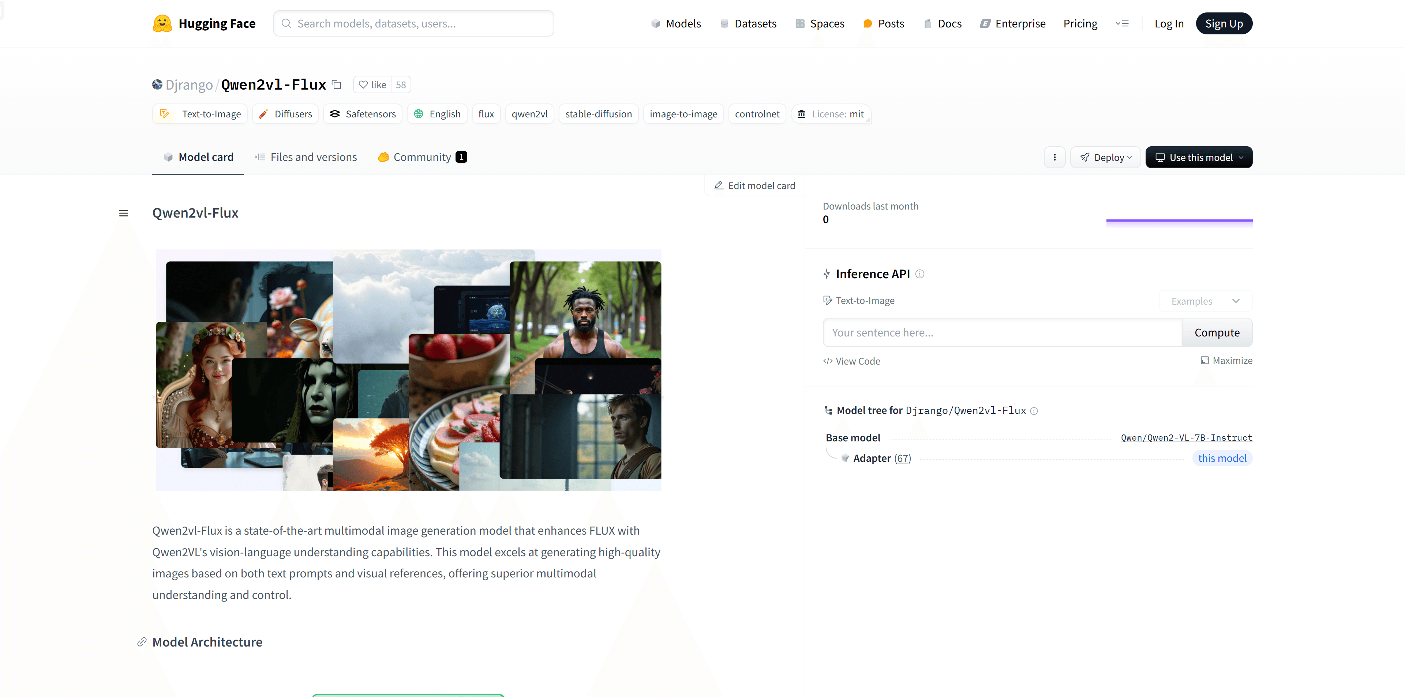This screenshot has height=697, width=1405.
Task: Switch to the Model card tab
Action: tap(198, 157)
